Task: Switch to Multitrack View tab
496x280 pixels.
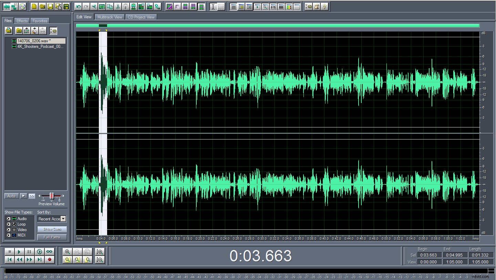Action: click(110, 17)
